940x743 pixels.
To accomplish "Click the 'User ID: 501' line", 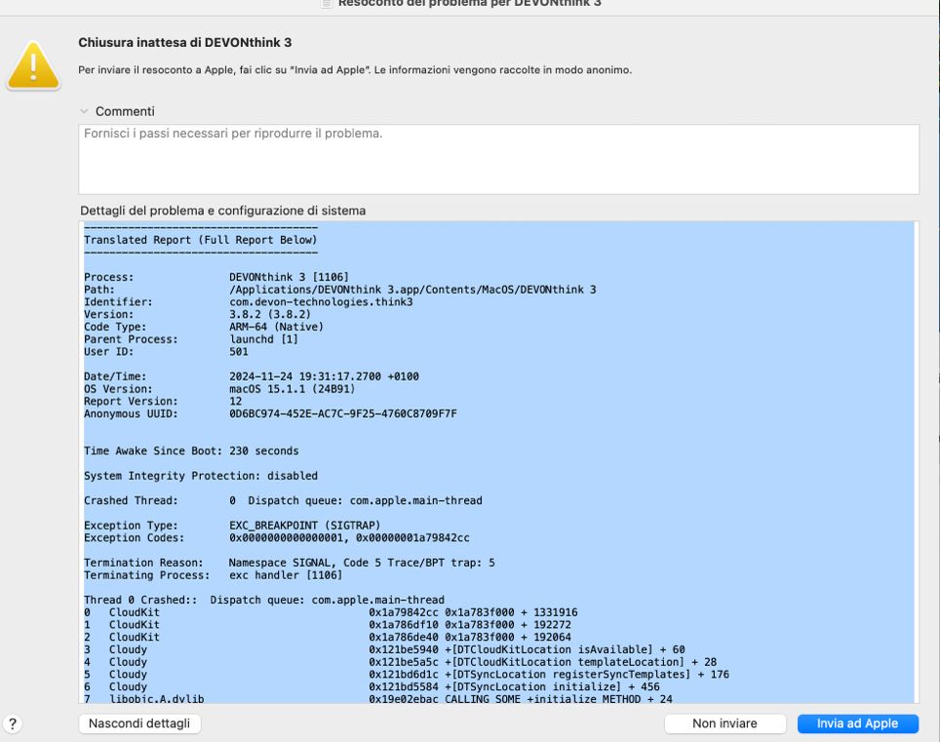I will point(166,352).
